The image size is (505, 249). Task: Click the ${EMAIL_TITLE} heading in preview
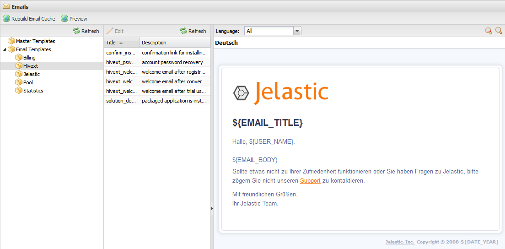coord(268,123)
